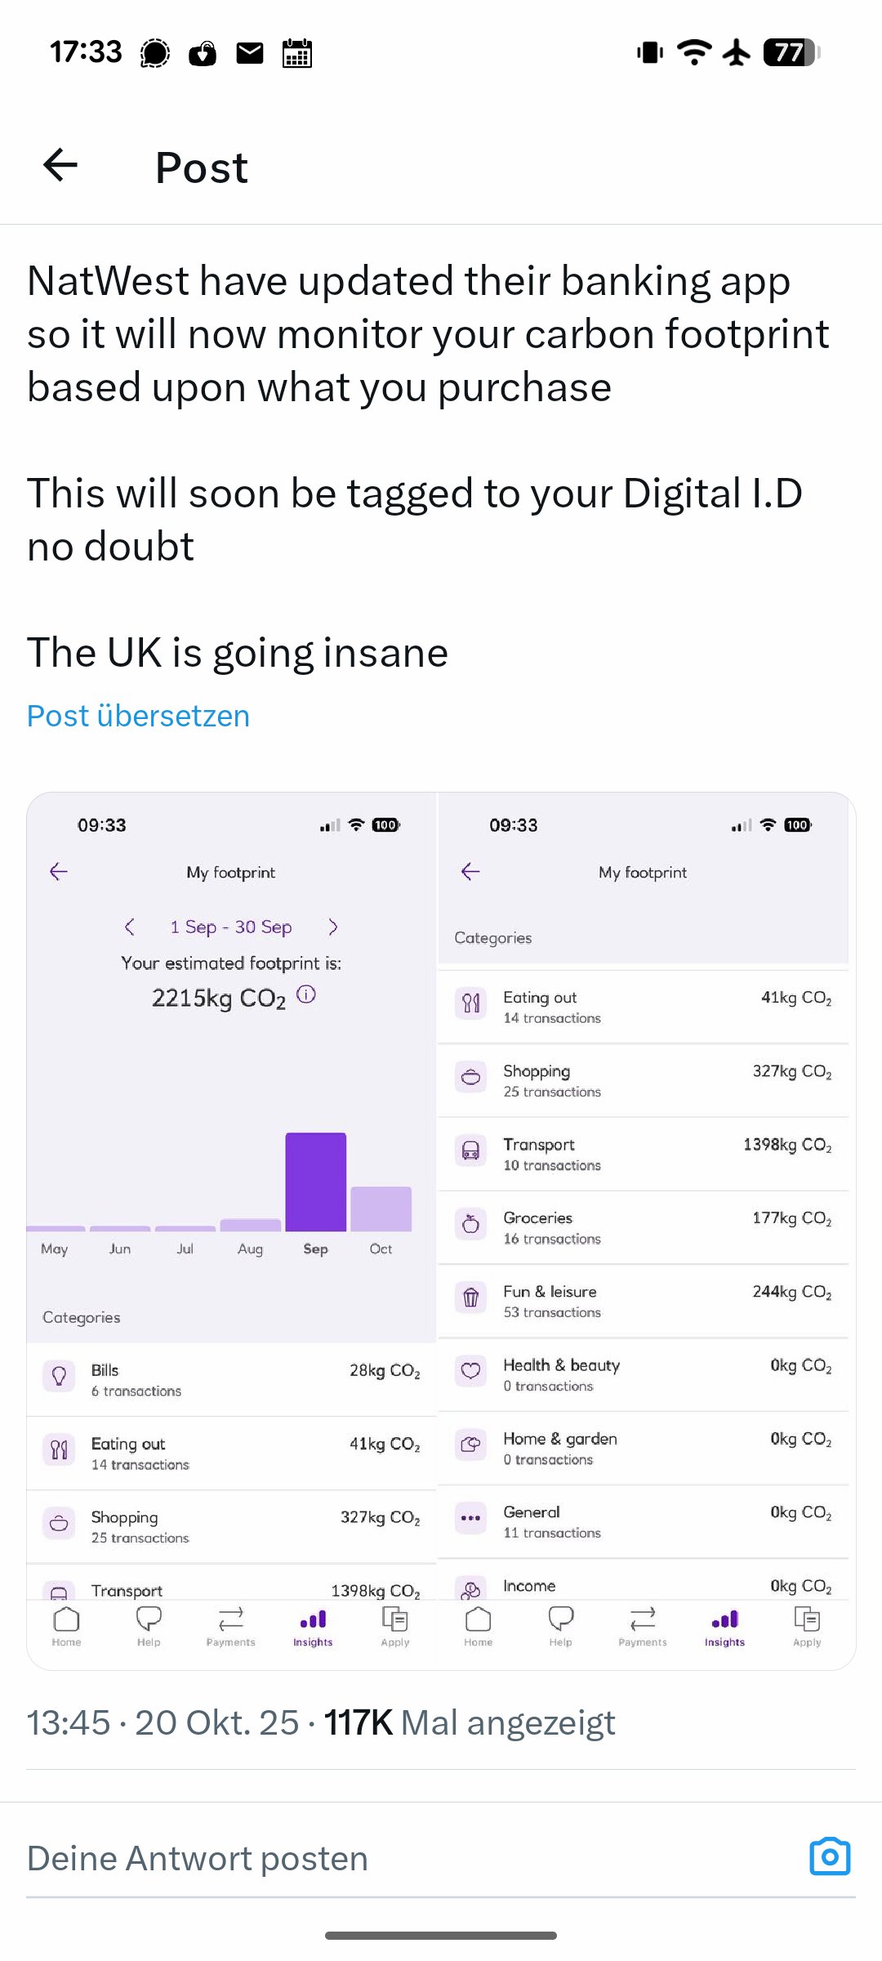
Task: Tap the back arrow in right screenshot
Action: 470,872
